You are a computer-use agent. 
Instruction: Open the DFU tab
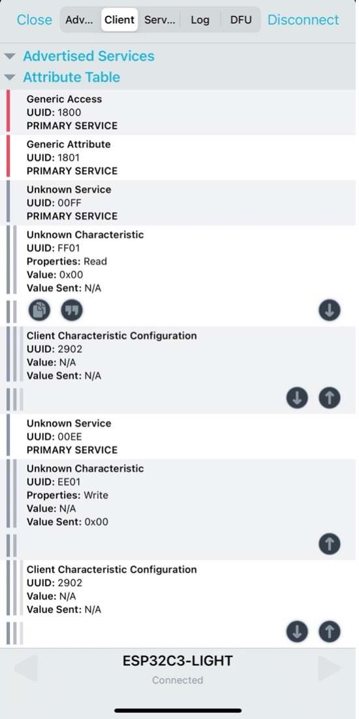tap(241, 20)
